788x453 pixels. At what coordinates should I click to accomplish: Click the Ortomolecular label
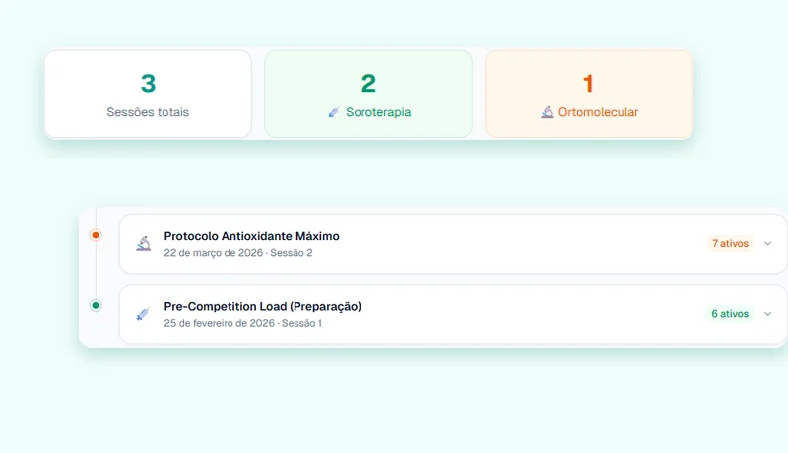598,112
